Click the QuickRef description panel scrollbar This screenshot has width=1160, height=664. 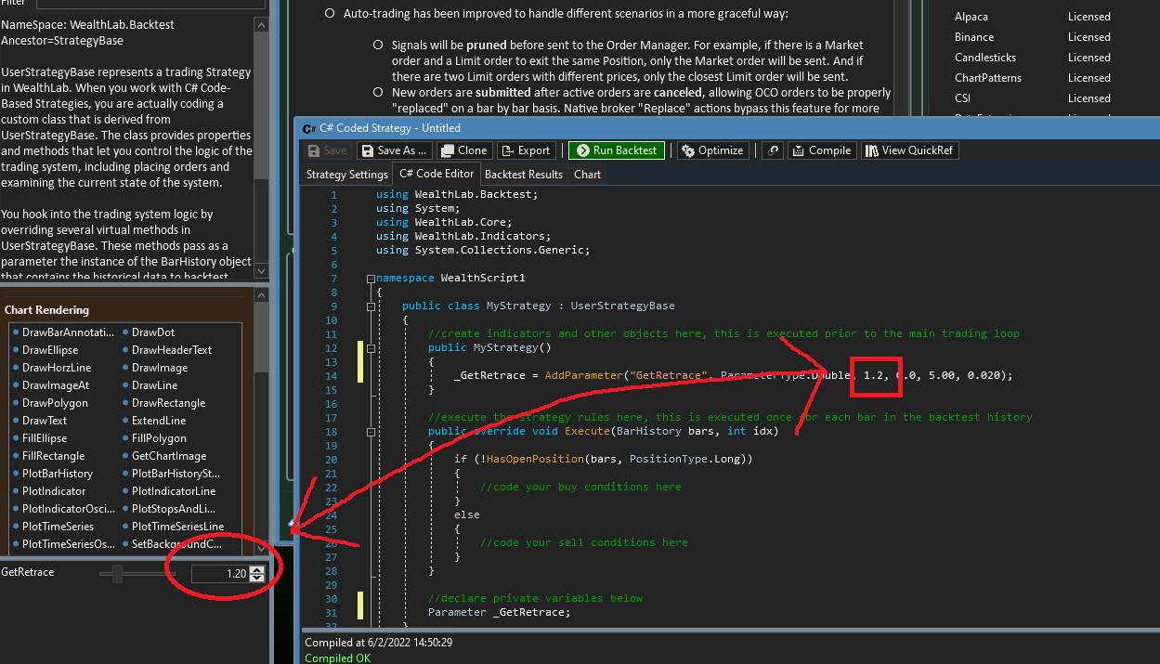[x=261, y=149]
